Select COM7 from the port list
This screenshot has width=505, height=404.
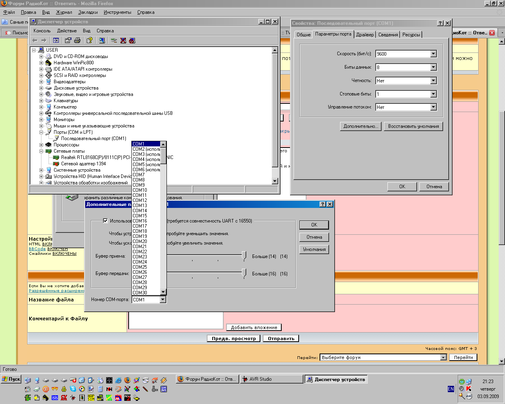pyautogui.click(x=139, y=175)
